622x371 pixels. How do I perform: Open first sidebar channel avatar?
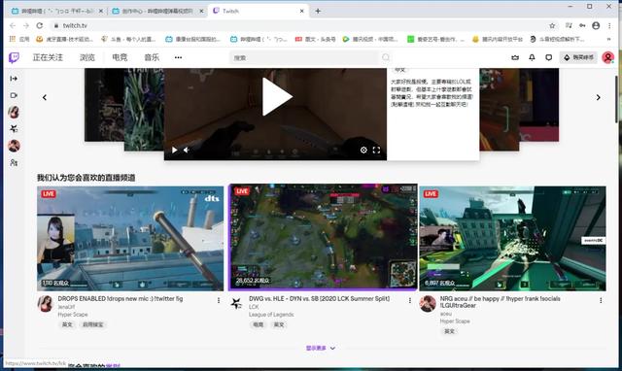point(14,112)
